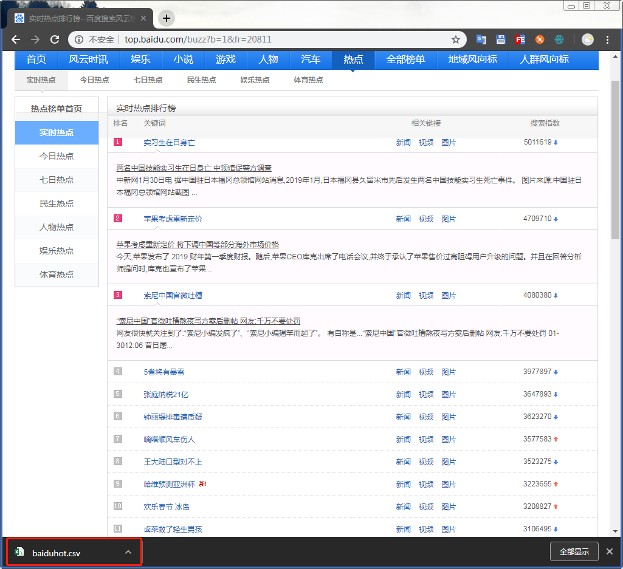The width and height of the screenshot is (623, 569).
Task: Select 七日热点 in left sidebar
Action: tap(57, 180)
